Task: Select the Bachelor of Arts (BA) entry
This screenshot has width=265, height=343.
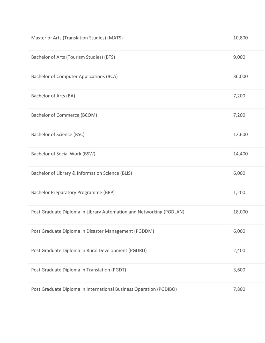Action: pyautogui.click(x=53, y=96)
